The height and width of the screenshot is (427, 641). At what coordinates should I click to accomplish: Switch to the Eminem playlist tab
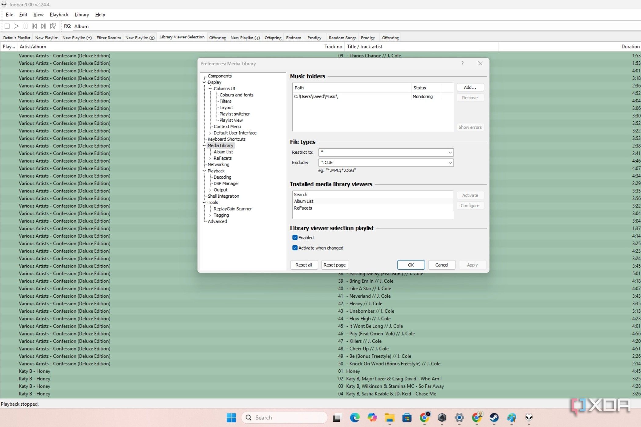tap(294, 38)
